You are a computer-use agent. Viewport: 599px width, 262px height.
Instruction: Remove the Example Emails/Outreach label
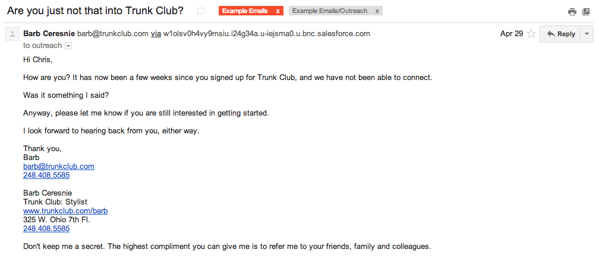(x=377, y=11)
